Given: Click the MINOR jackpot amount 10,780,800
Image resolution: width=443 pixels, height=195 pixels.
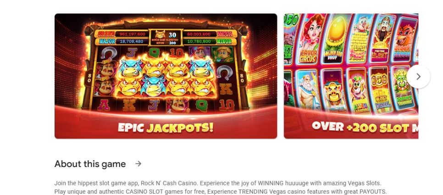Looking at the screenshot, I should 200,42.
